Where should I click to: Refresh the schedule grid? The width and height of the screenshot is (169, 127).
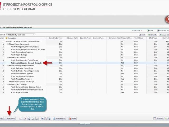click(152, 35)
